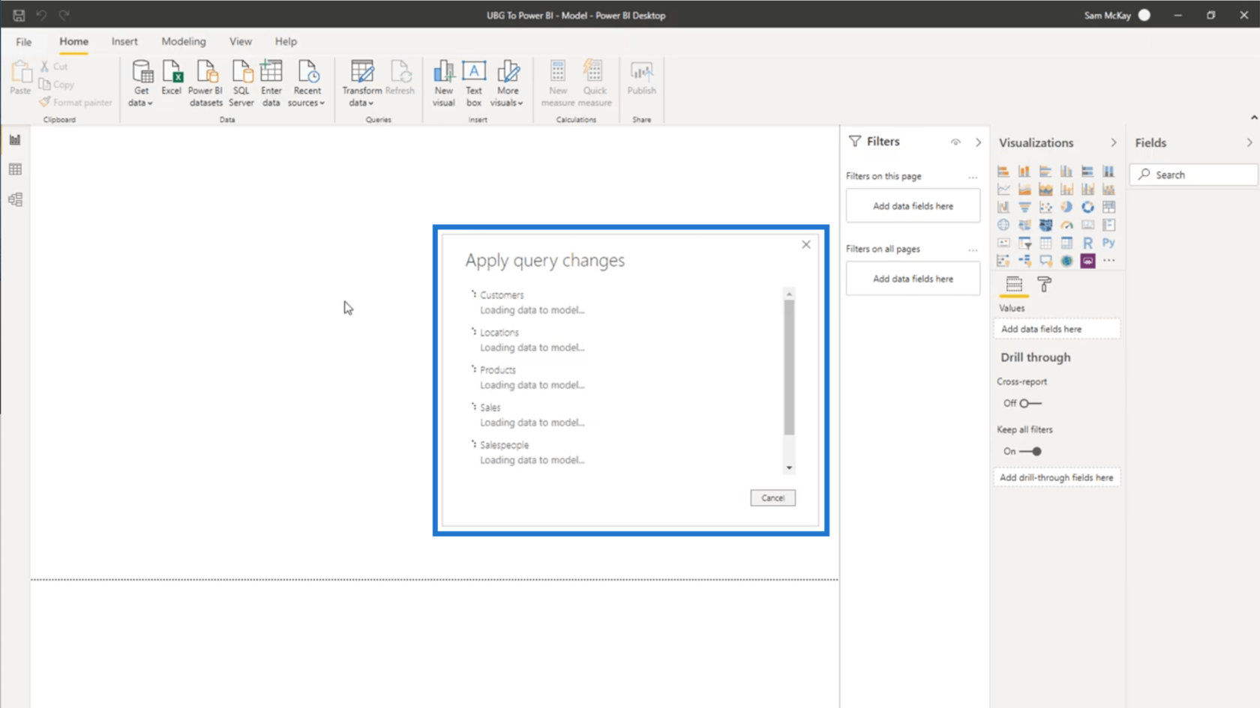
Task: Connect to SQL Server source
Action: (241, 83)
